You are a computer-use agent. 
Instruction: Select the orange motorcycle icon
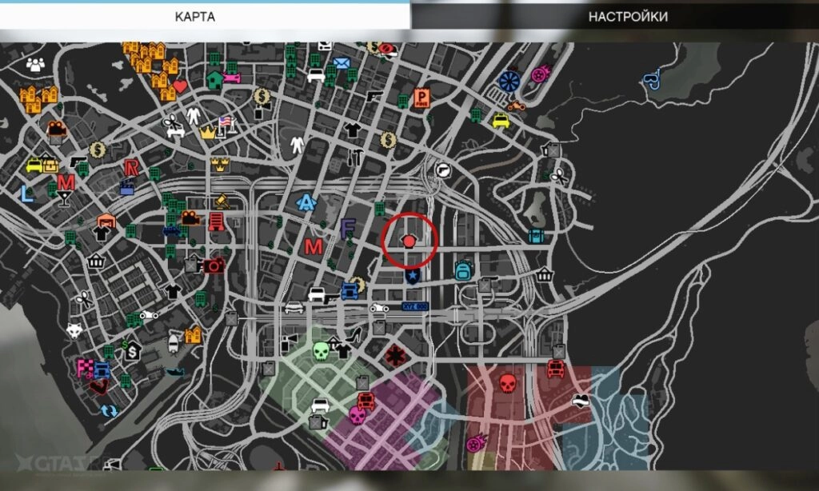pos(517,105)
